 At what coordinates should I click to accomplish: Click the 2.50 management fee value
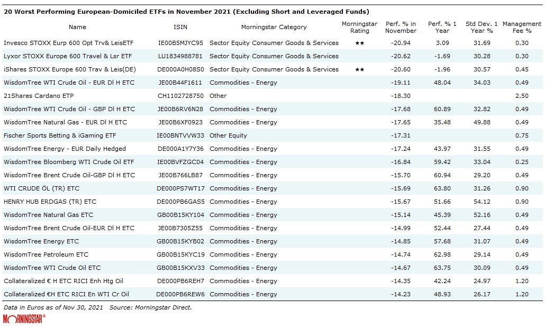click(522, 96)
